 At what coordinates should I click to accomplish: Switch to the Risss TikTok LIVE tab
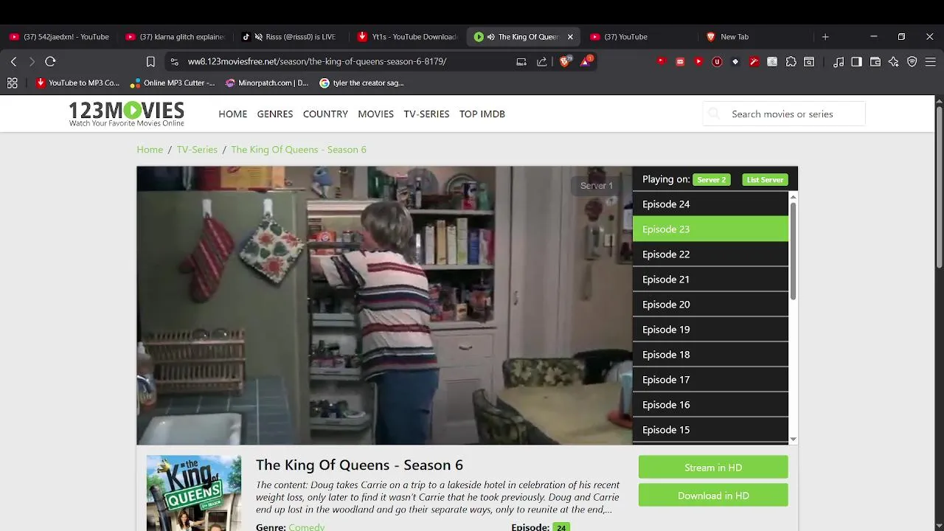click(x=291, y=37)
